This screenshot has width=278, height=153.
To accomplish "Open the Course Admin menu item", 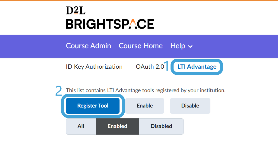I will 88,46.
